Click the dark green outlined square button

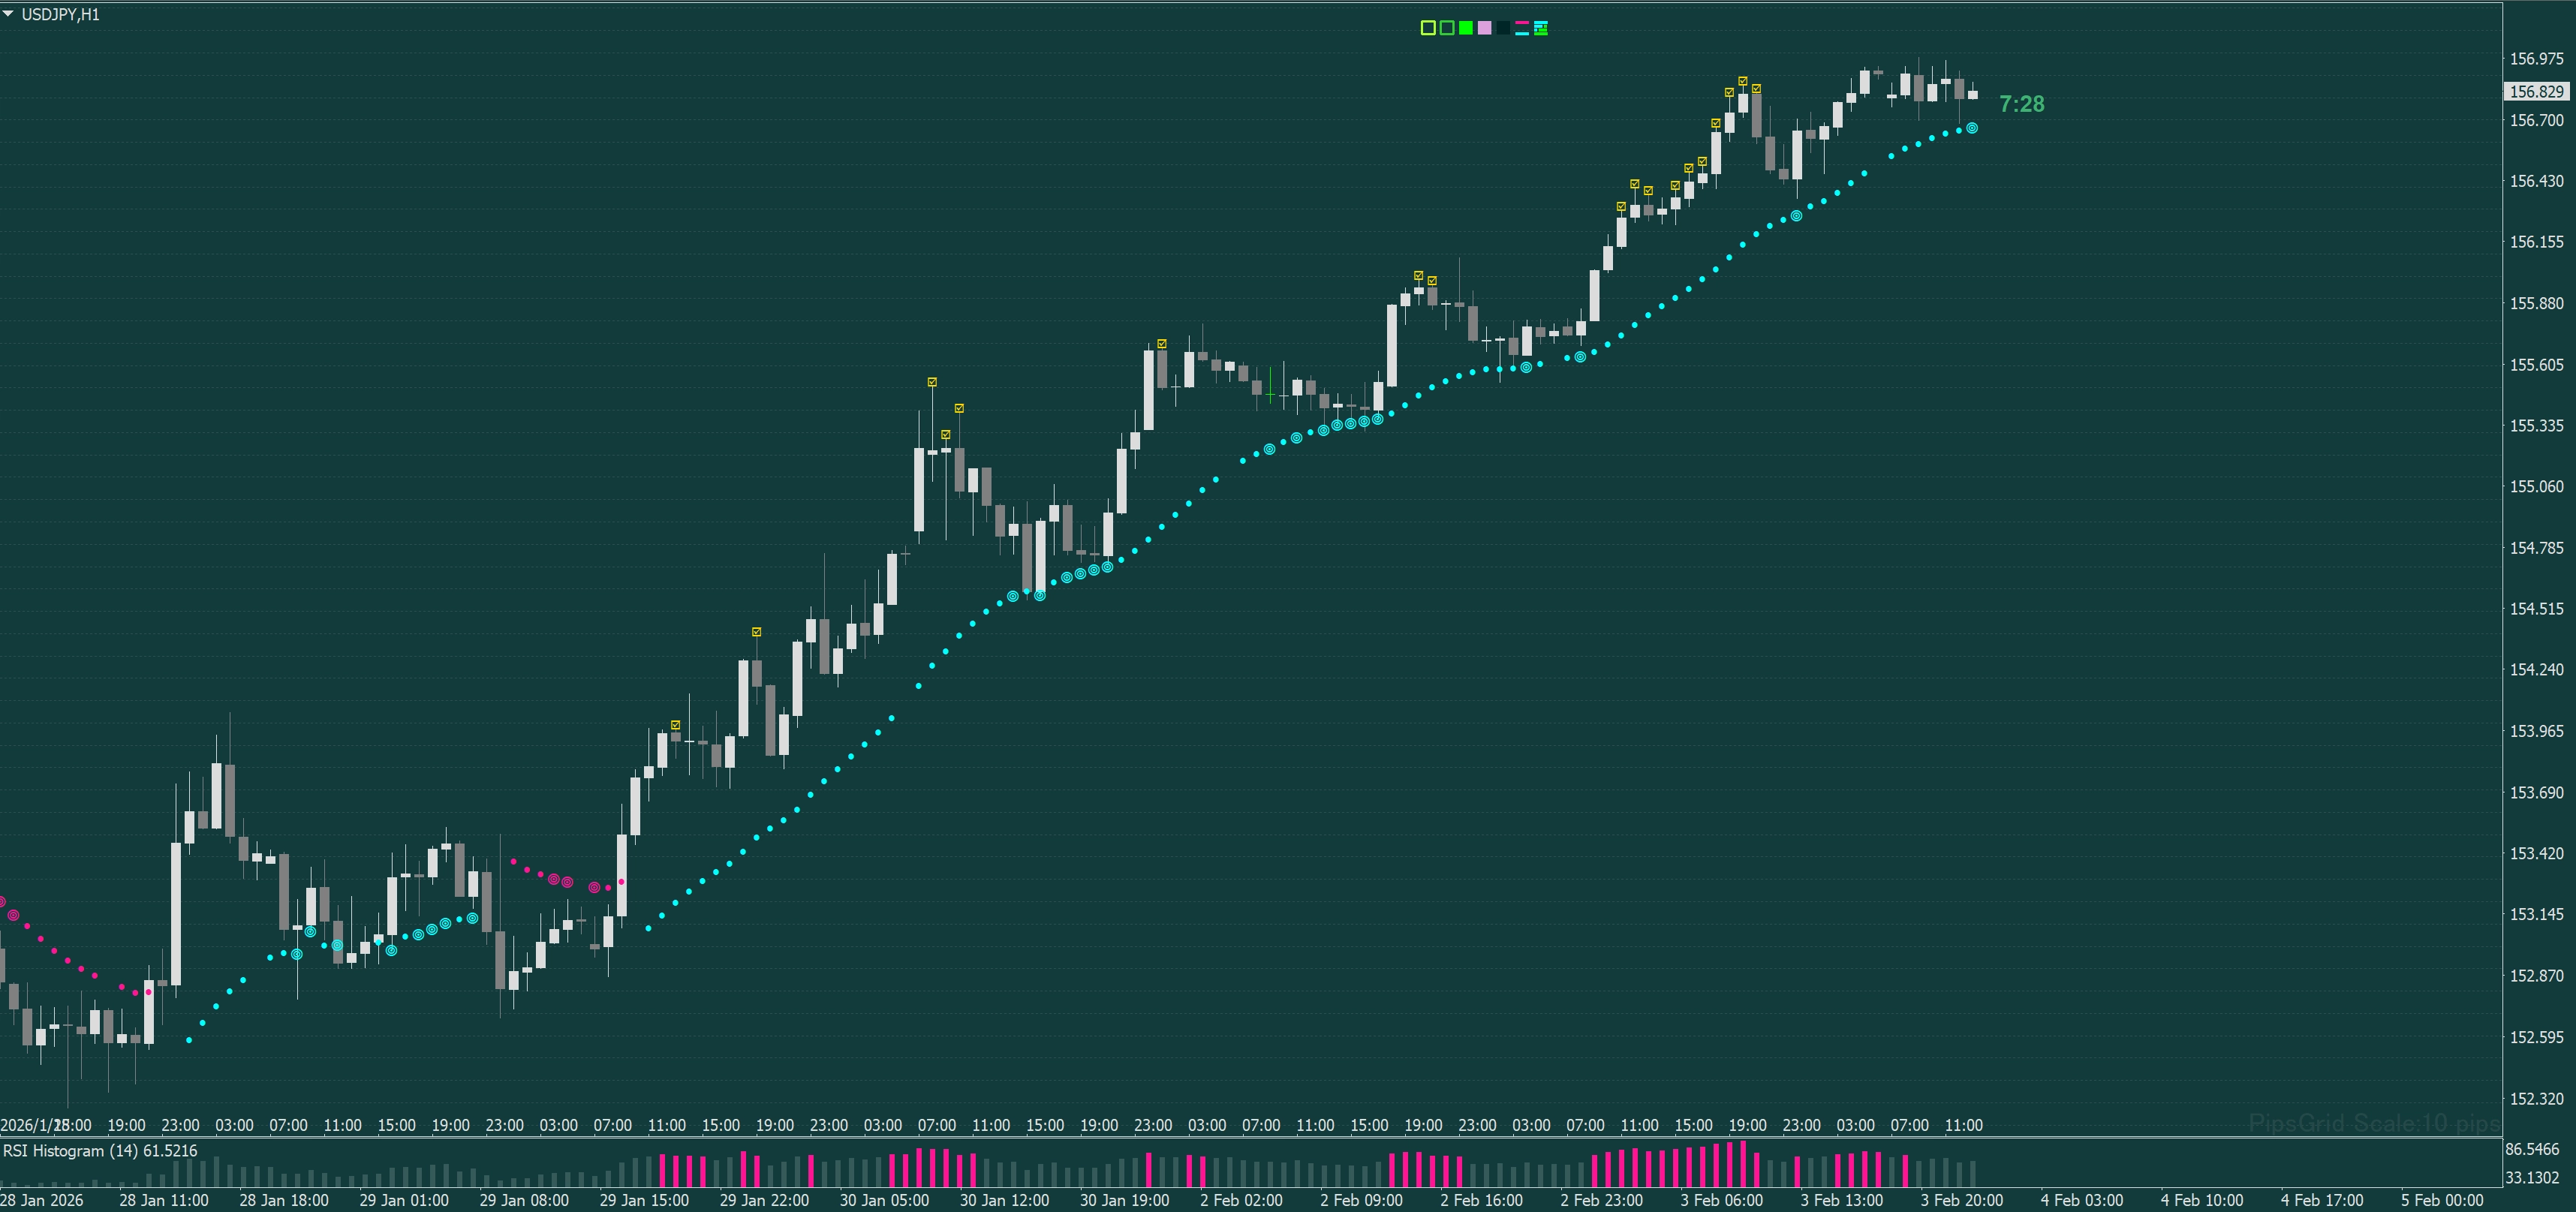pos(1446,28)
